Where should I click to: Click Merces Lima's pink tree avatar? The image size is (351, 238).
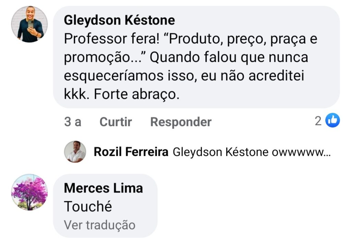(x=29, y=192)
